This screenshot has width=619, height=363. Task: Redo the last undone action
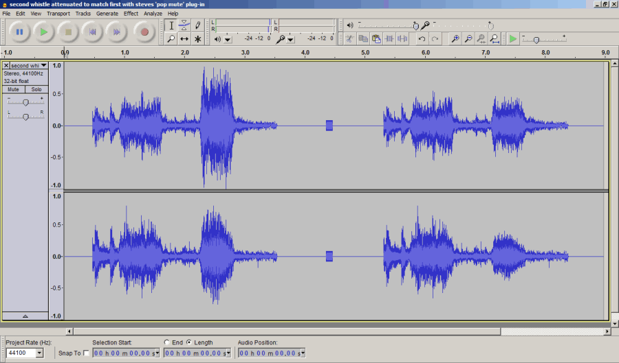click(435, 38)
